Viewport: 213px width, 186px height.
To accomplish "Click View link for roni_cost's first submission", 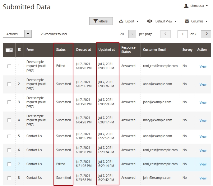I will [203, 66].
